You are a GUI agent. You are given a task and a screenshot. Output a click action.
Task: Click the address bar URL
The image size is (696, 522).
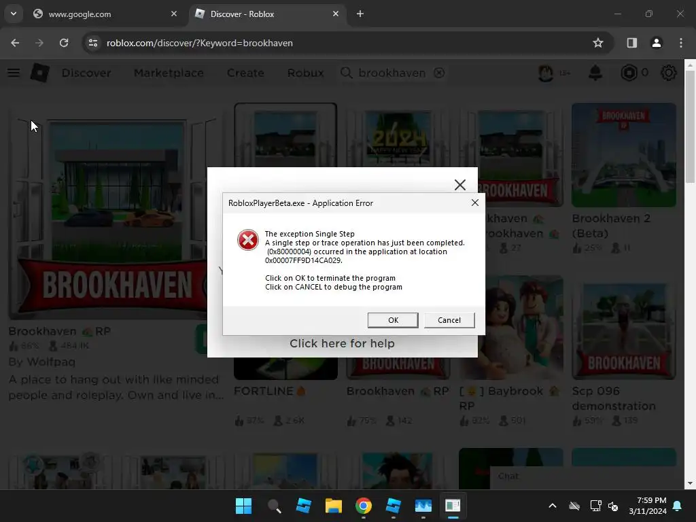(x=200, y=43)
